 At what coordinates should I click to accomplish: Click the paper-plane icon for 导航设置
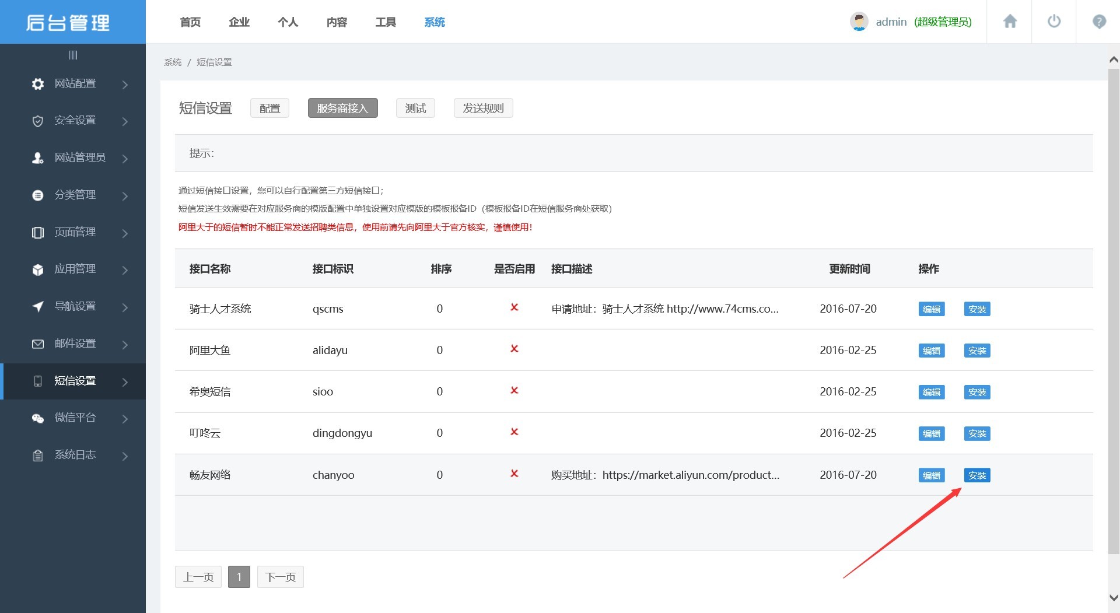[x=38, y=307]
